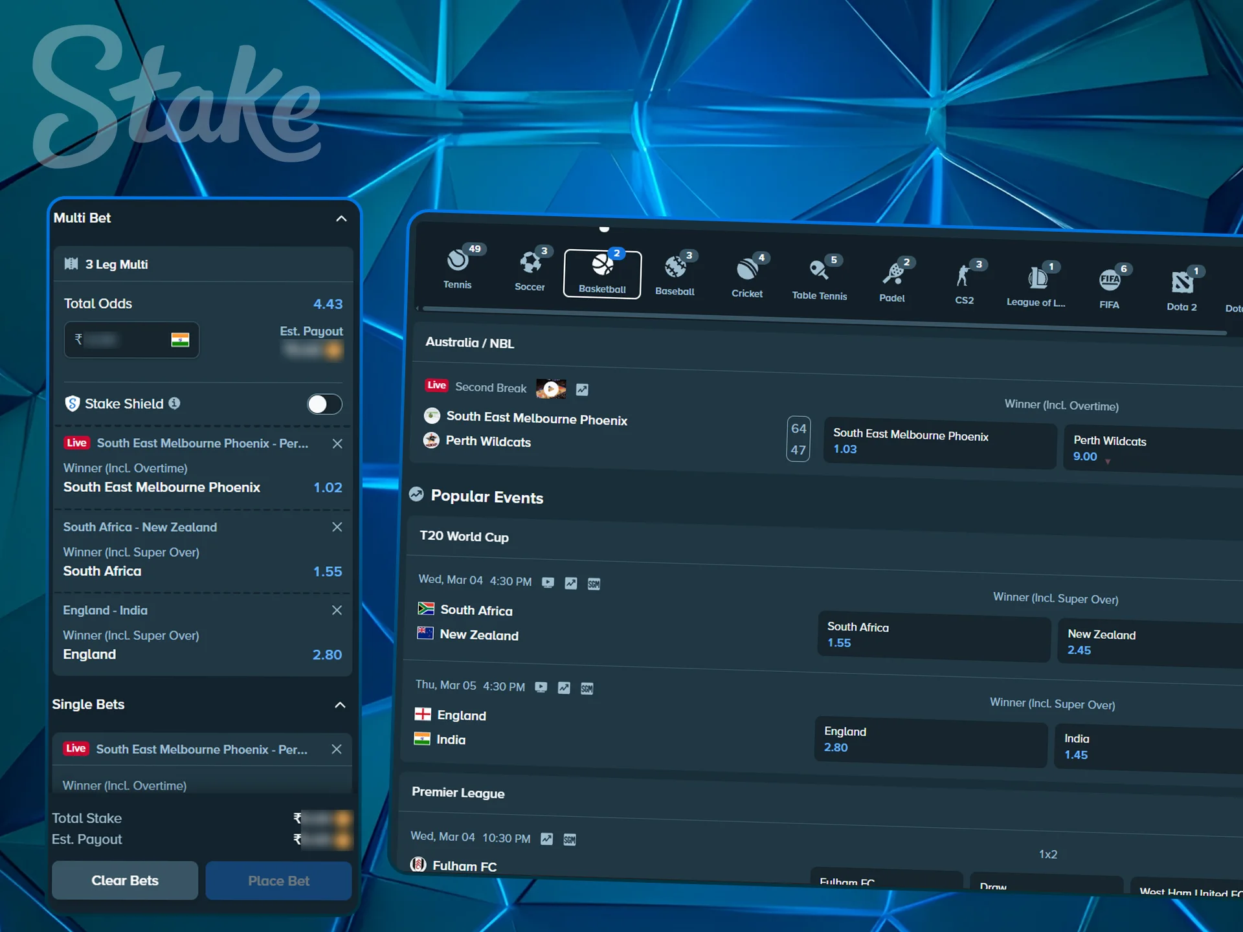Bet on Perth Wildcats at 9.00

coord(1154,449)
